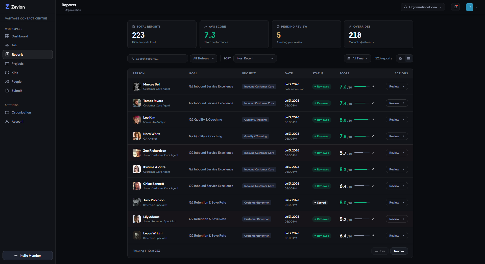Click the Submit document icon

tap(7, 91)
